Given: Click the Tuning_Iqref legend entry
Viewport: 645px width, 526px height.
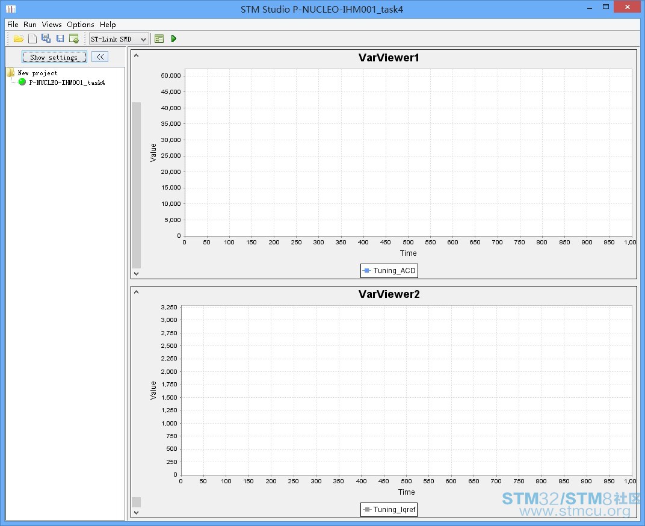Looking at the screenshot, I should 389,510.
